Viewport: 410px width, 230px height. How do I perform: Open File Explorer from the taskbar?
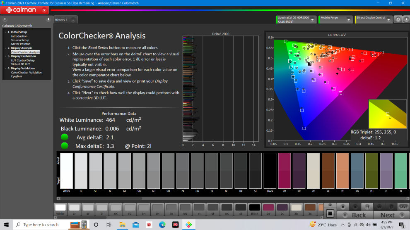pyautogui.click(x=122, y=225)
